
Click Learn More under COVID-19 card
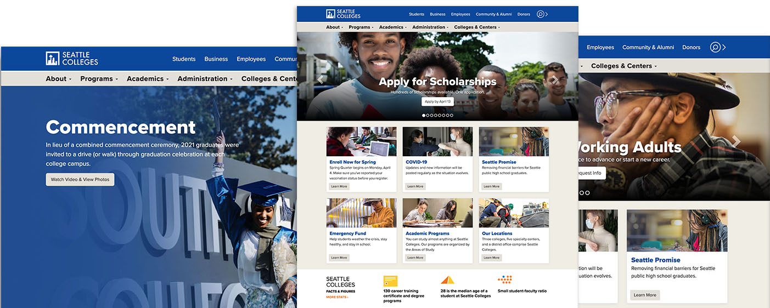coord(415,186)
